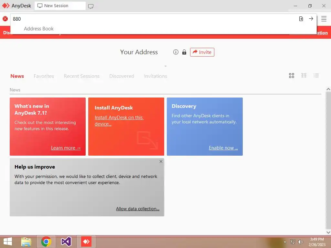Select the New Session tab
Viewport: 331px width, 248px height.
[60, 6]
